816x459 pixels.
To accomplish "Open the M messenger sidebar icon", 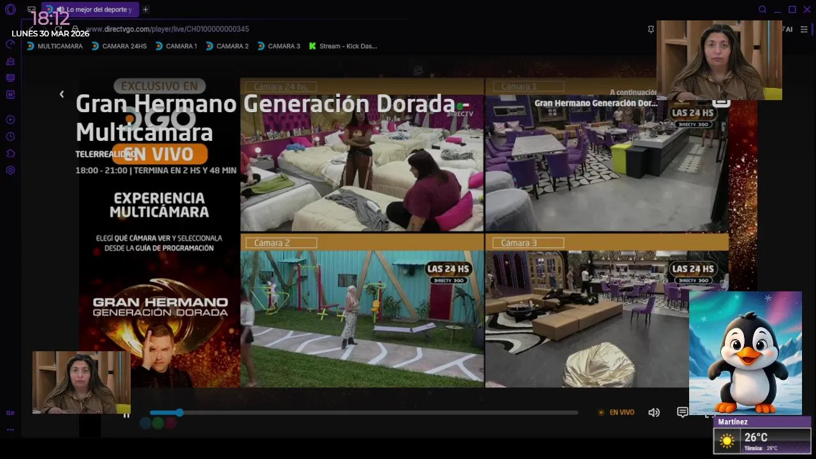I will coord(10,94).
